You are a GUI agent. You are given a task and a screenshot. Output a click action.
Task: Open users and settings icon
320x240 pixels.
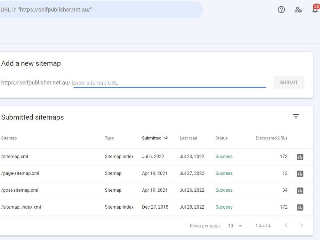coord(298,10)
